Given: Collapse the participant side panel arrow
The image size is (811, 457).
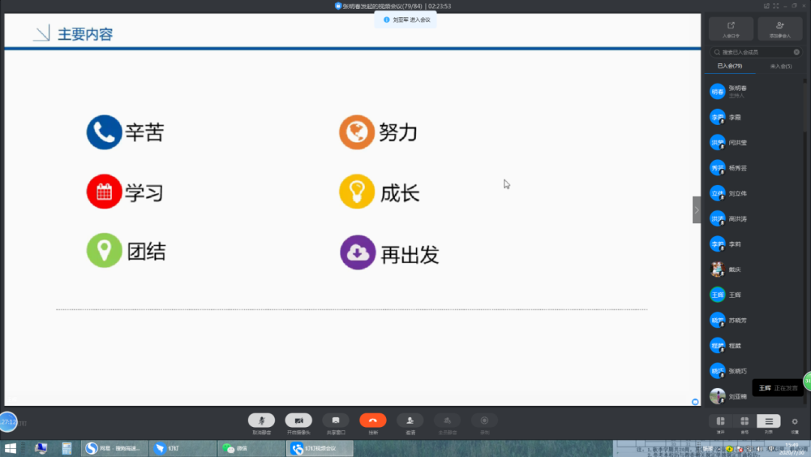Looking at the screenshot, I should (696, 210).
